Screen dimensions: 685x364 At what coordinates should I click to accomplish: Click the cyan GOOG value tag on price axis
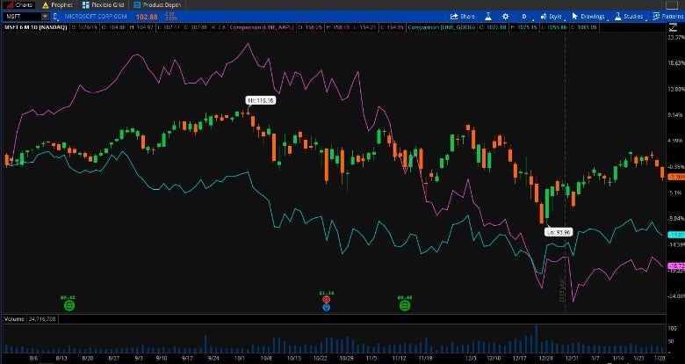point(676,235)
